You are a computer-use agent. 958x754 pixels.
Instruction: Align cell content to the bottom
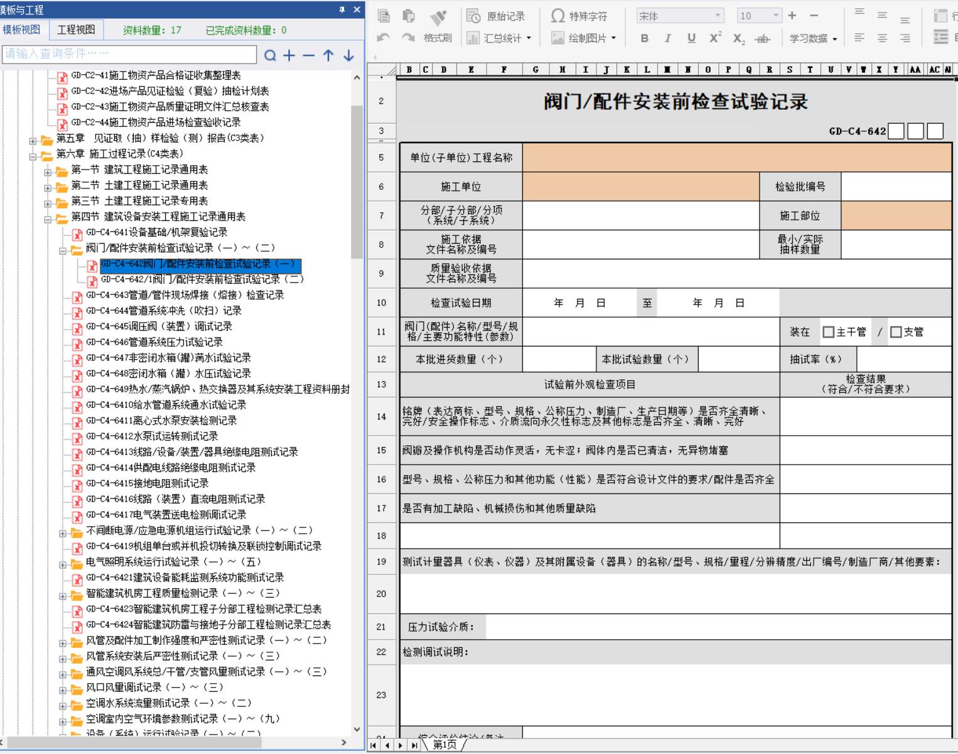pos(905,19)
